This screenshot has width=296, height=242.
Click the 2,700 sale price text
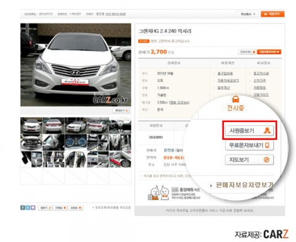[x=158, y=52]
